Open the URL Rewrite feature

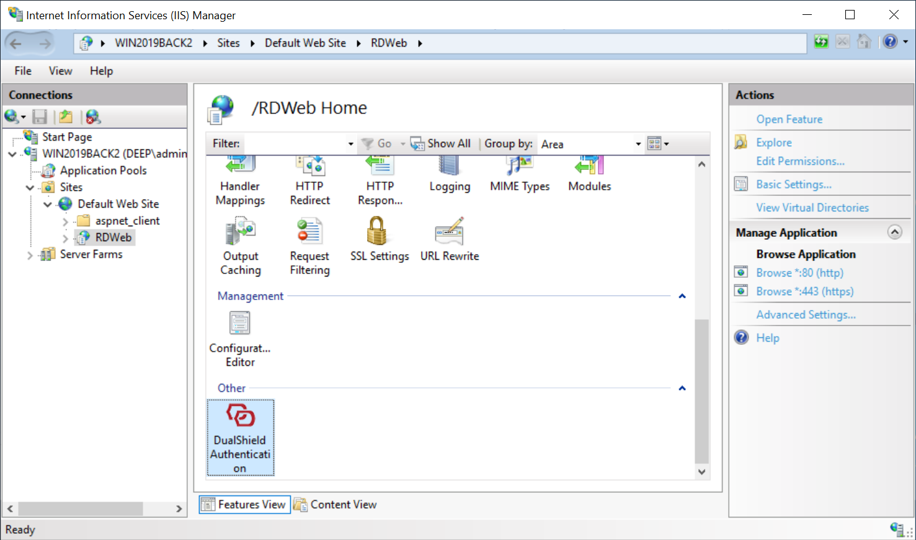click(450, 239)
